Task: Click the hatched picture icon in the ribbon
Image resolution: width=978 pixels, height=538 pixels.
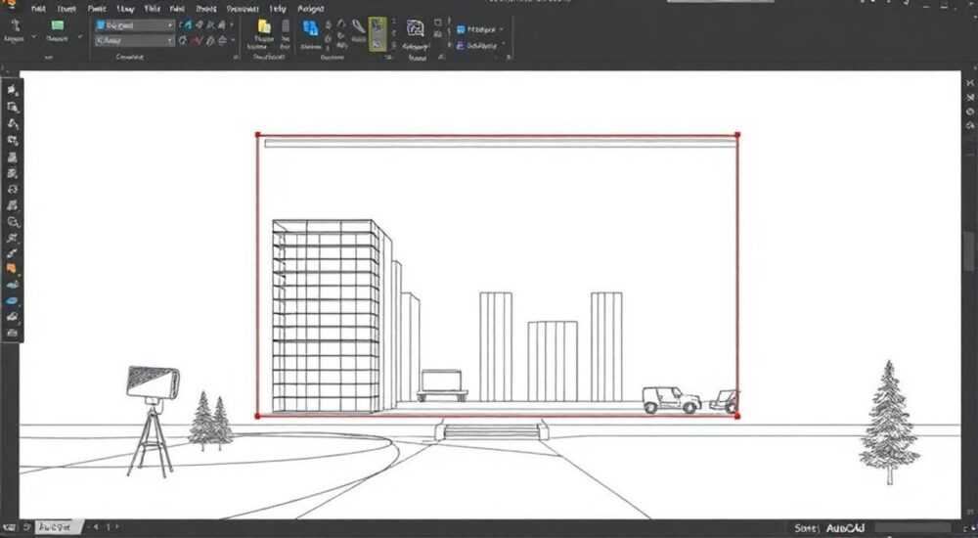Action: click(x=416, y=28)
